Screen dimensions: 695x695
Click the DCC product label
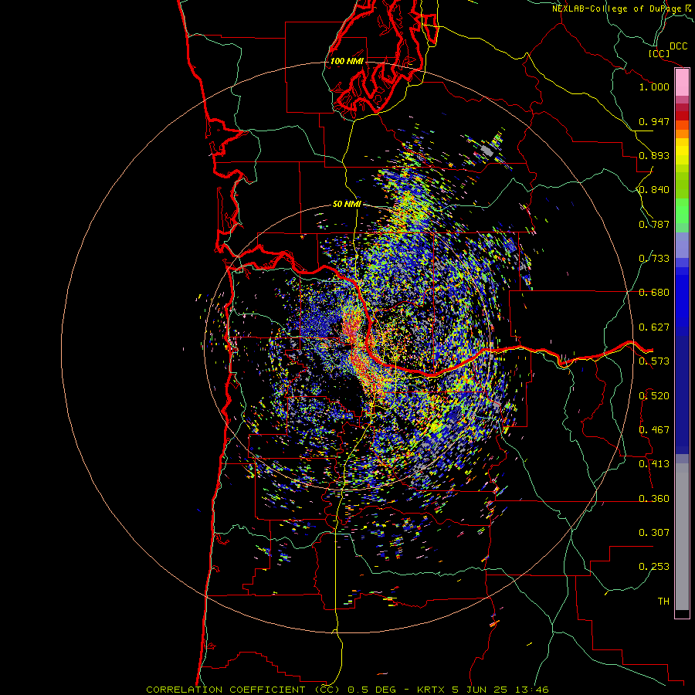[x=678, y=46]
